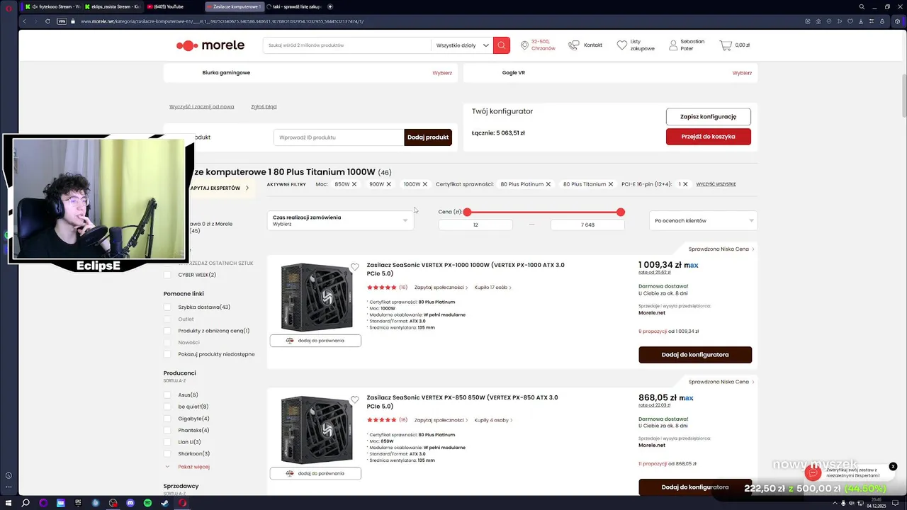Expand Pokaż więcej producers list
Screen dimensions: 907x510
pyautogui.click(x=193, y=467)
